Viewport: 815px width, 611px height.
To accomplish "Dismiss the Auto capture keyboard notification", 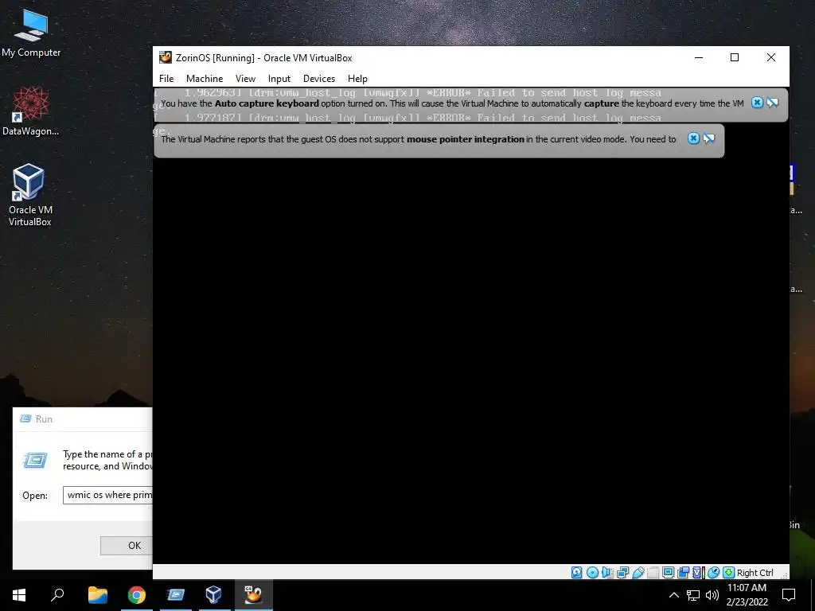I will point(758,103).
